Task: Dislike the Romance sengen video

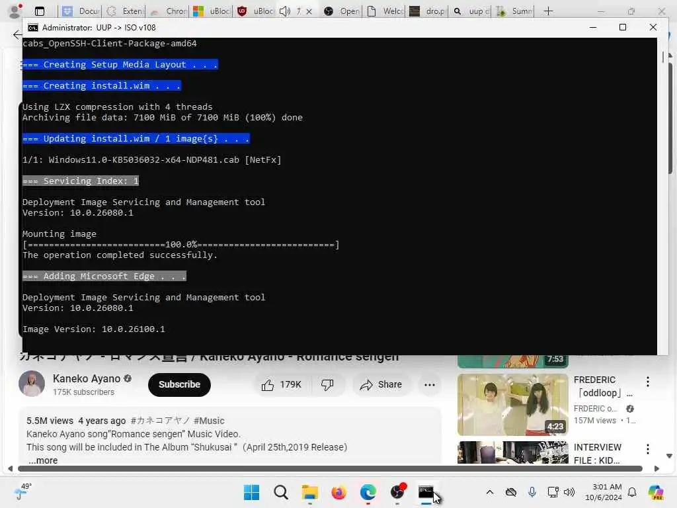Action: pos(327,384)
